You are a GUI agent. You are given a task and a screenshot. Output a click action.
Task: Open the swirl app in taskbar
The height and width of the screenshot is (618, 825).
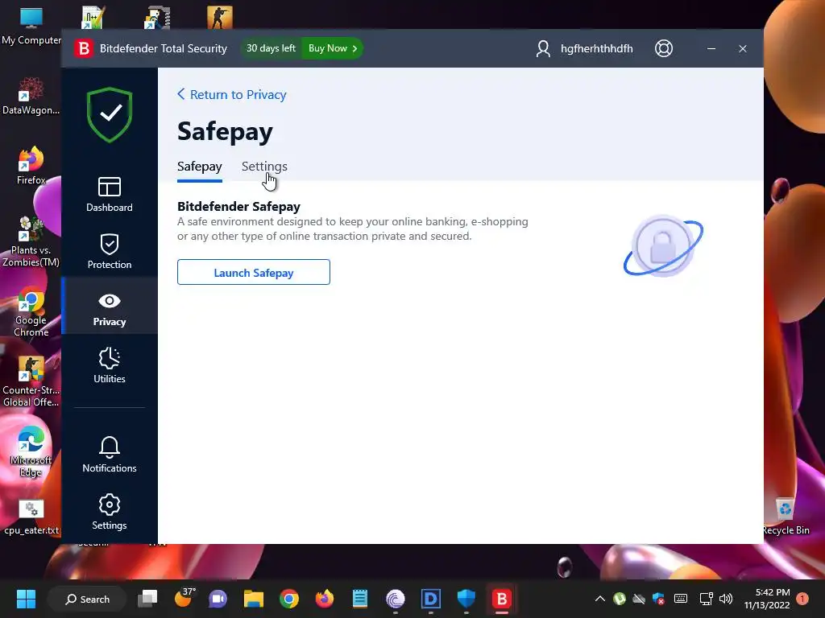(x=395, y=599)
